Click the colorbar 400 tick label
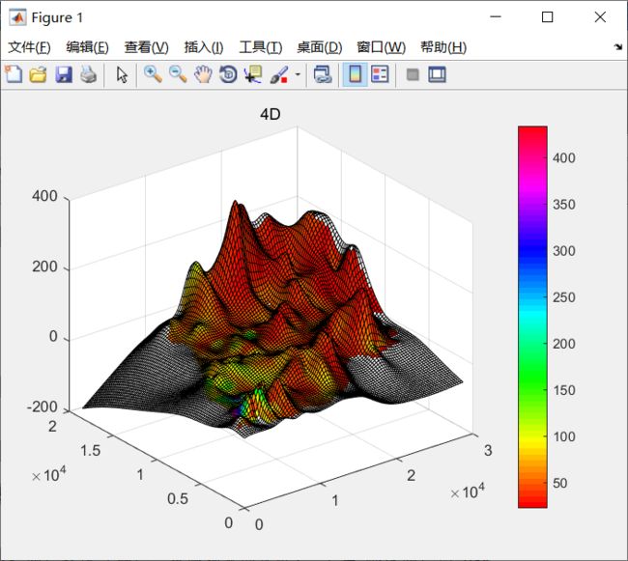Screen dimensions: 628x561 point(564,158)
